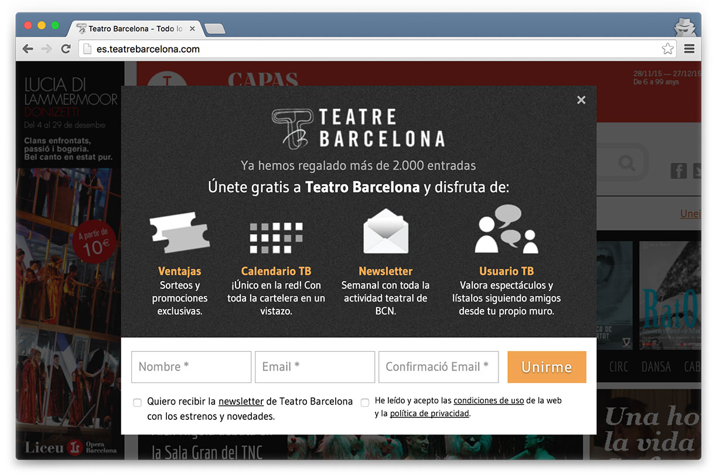Click the Unirme button
The width and height of the screenshot is (717, 476).
tap(547, 367)
